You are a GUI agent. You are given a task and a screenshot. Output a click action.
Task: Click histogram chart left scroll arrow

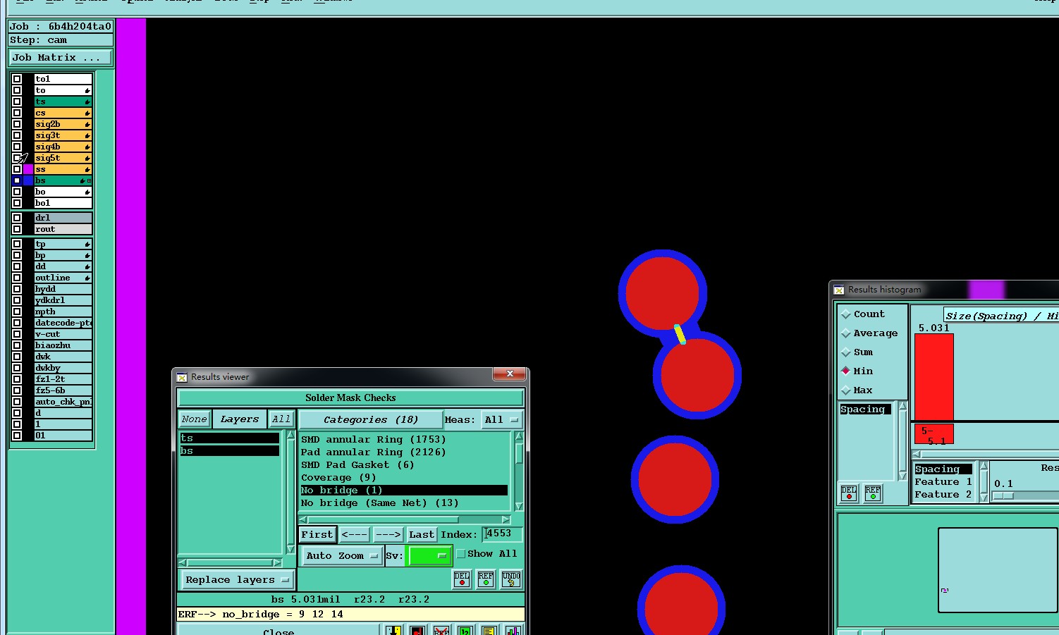pos(917,455)
